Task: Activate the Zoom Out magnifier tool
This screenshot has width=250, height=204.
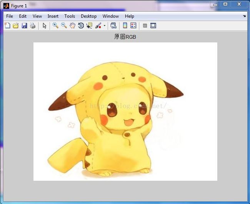Action: click(64, 25)
